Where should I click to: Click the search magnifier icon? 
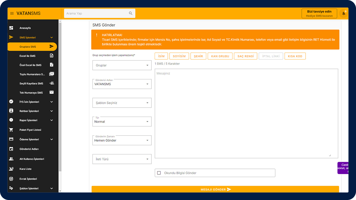[130, 13]
